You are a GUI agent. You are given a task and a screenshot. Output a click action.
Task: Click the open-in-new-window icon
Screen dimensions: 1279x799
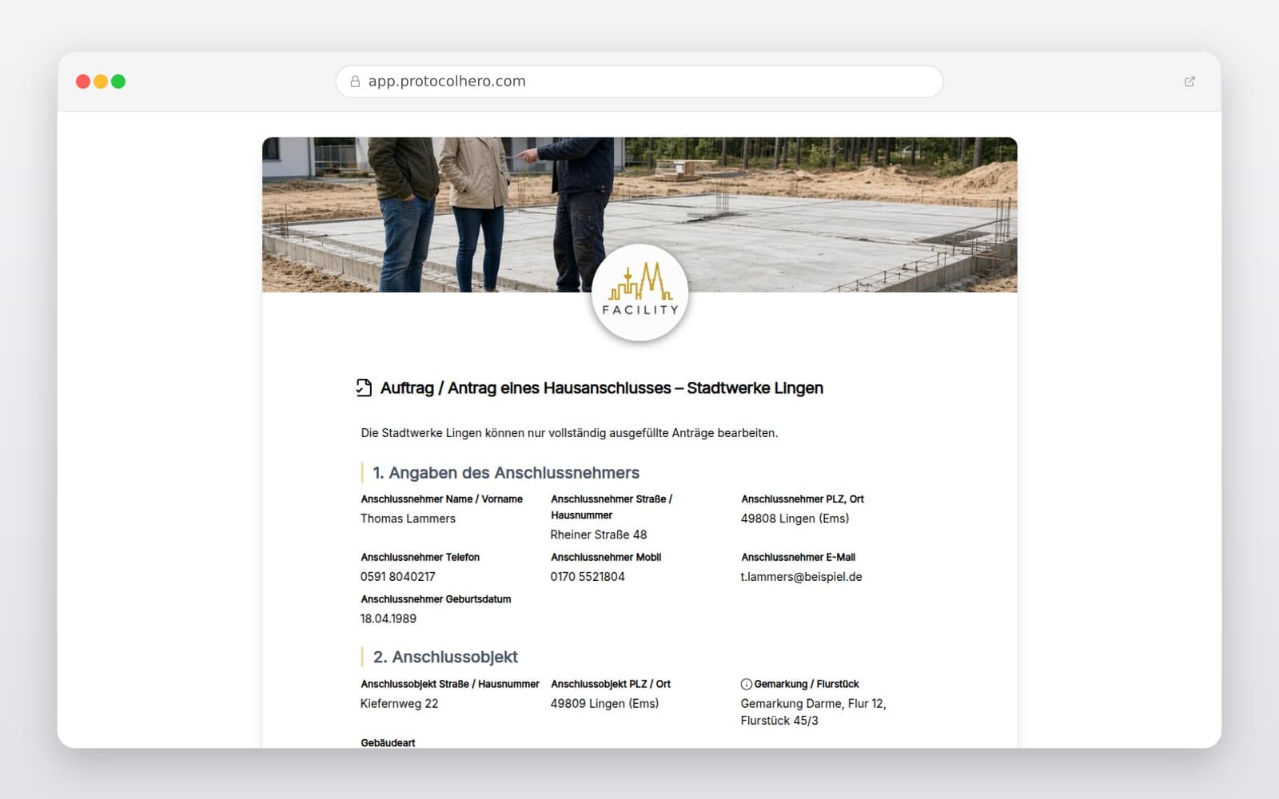click(1189, 81)
